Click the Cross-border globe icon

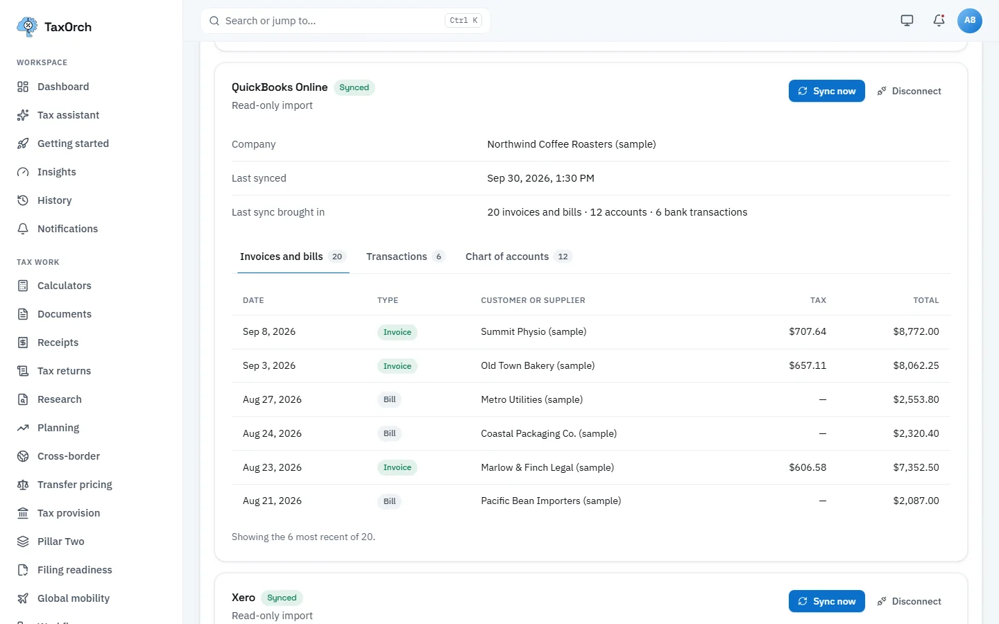(23, 456)
